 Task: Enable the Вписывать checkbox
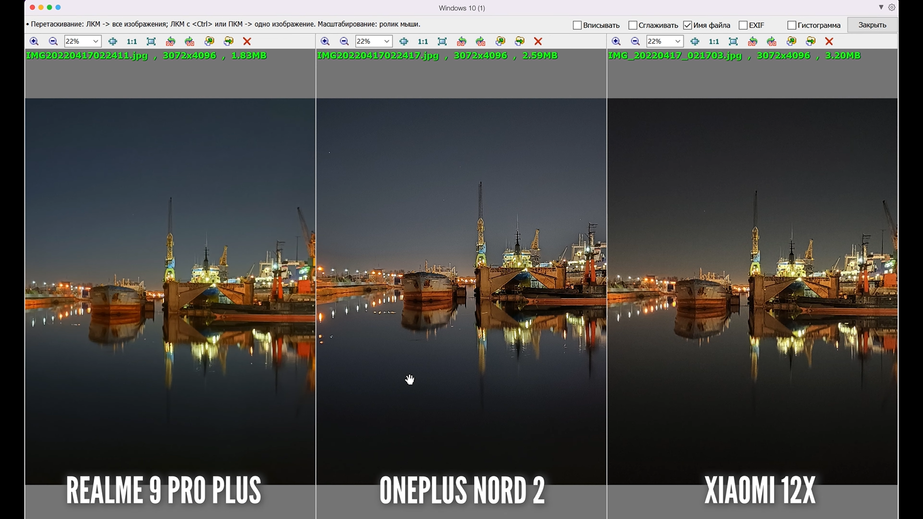[x=577, y=25]
